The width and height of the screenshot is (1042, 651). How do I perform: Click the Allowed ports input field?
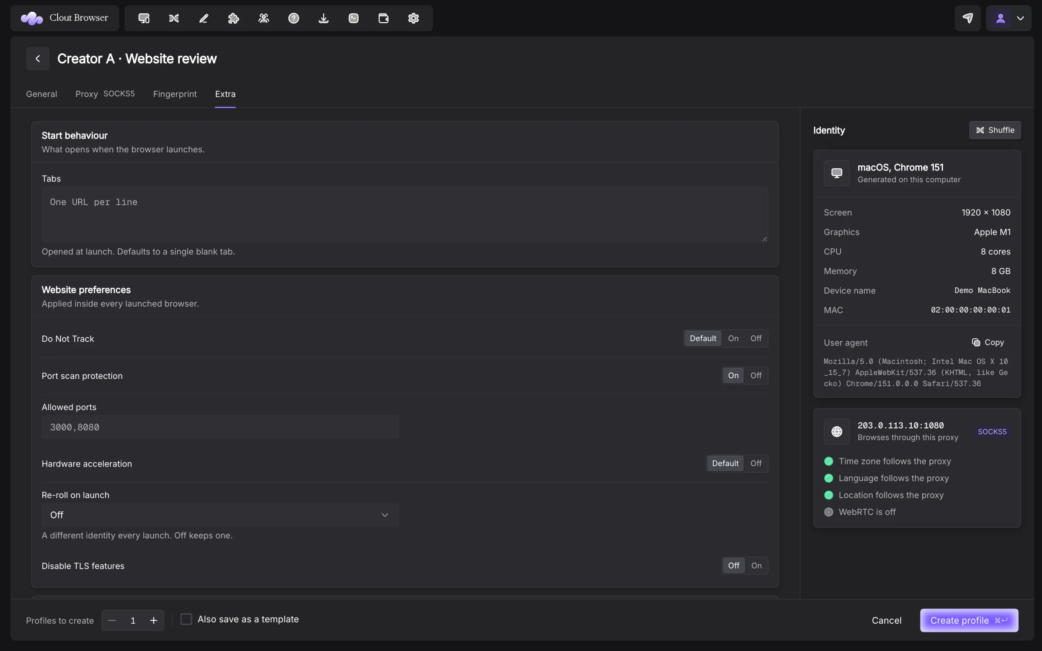[x=220, y=427]
